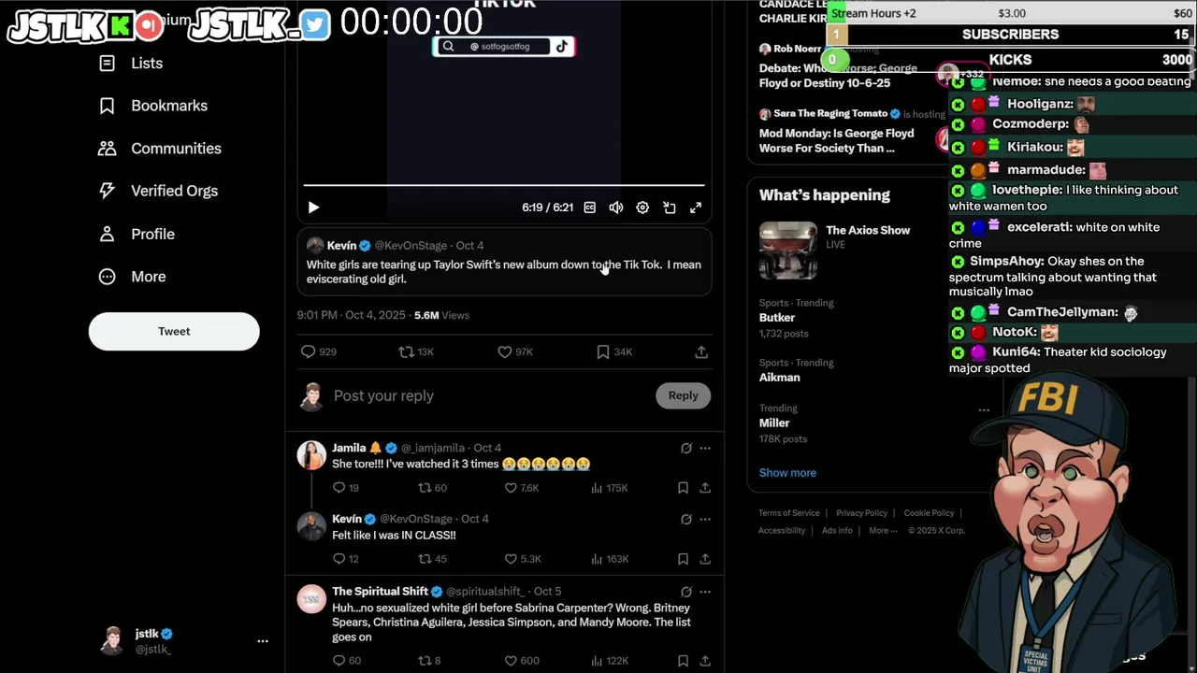Retweet Spiritual Shift reply showing 8

tap(429, 661)
